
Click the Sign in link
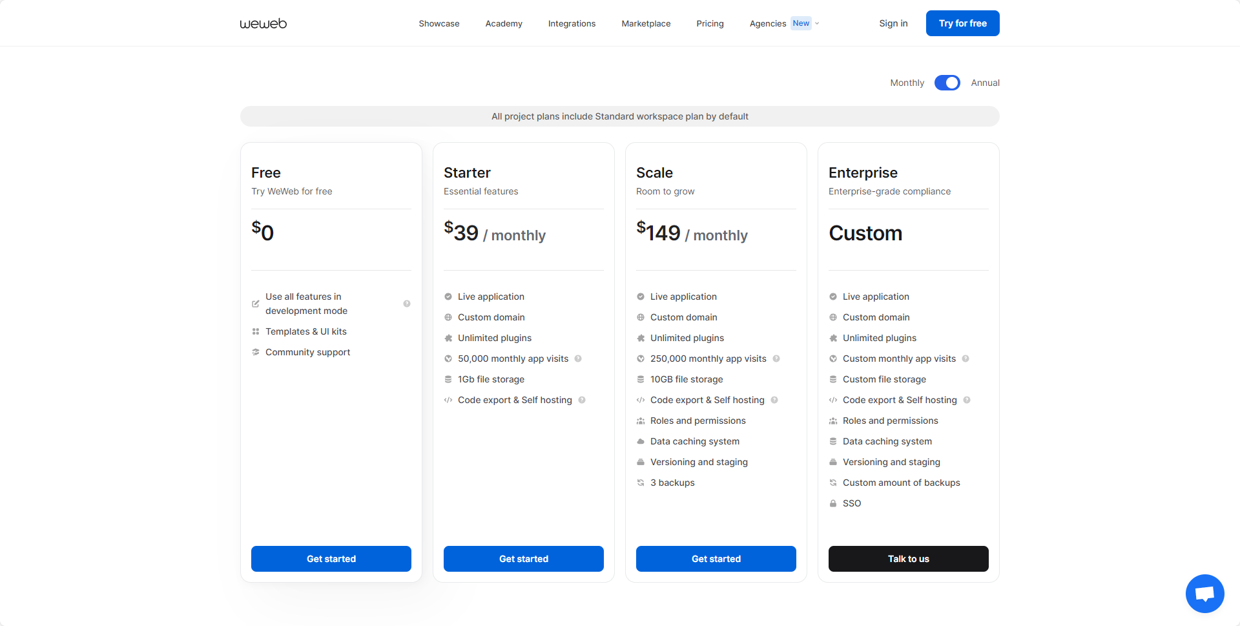click(893, 23)
